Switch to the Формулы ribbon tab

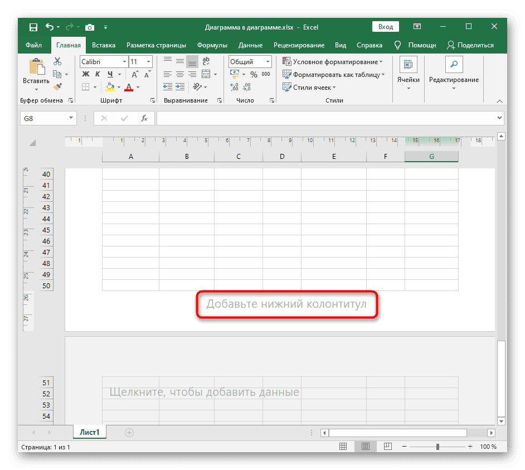click(x=212, y=45)
